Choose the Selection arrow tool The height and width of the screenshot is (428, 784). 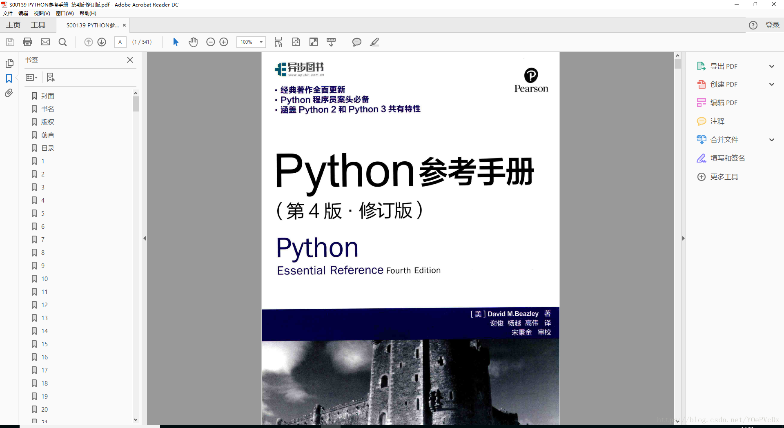[176, 42]
